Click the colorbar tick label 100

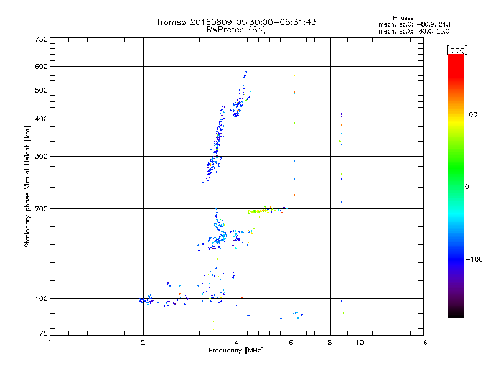471,114
